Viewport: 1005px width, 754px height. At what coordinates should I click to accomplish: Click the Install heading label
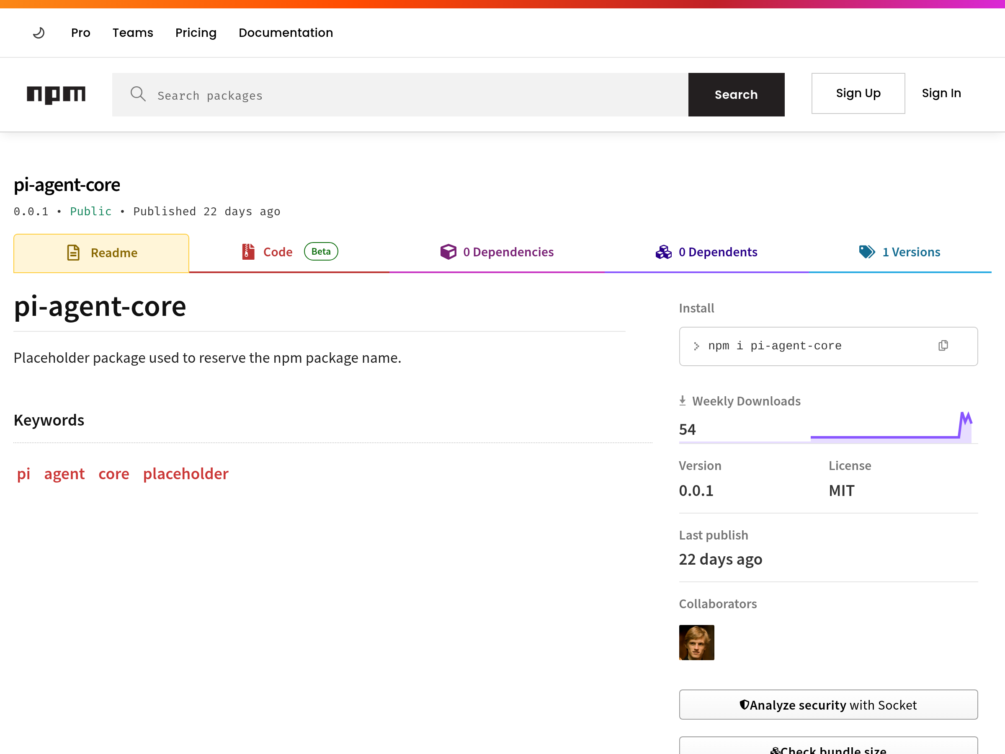(696, 308)
